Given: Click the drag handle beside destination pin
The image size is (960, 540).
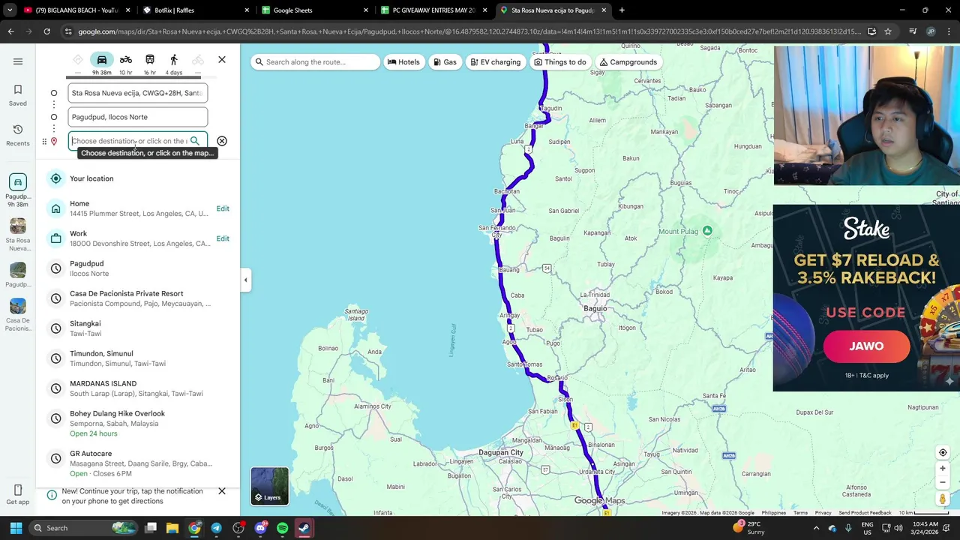Looking at the screenshot, I should (x=44, y=141).
